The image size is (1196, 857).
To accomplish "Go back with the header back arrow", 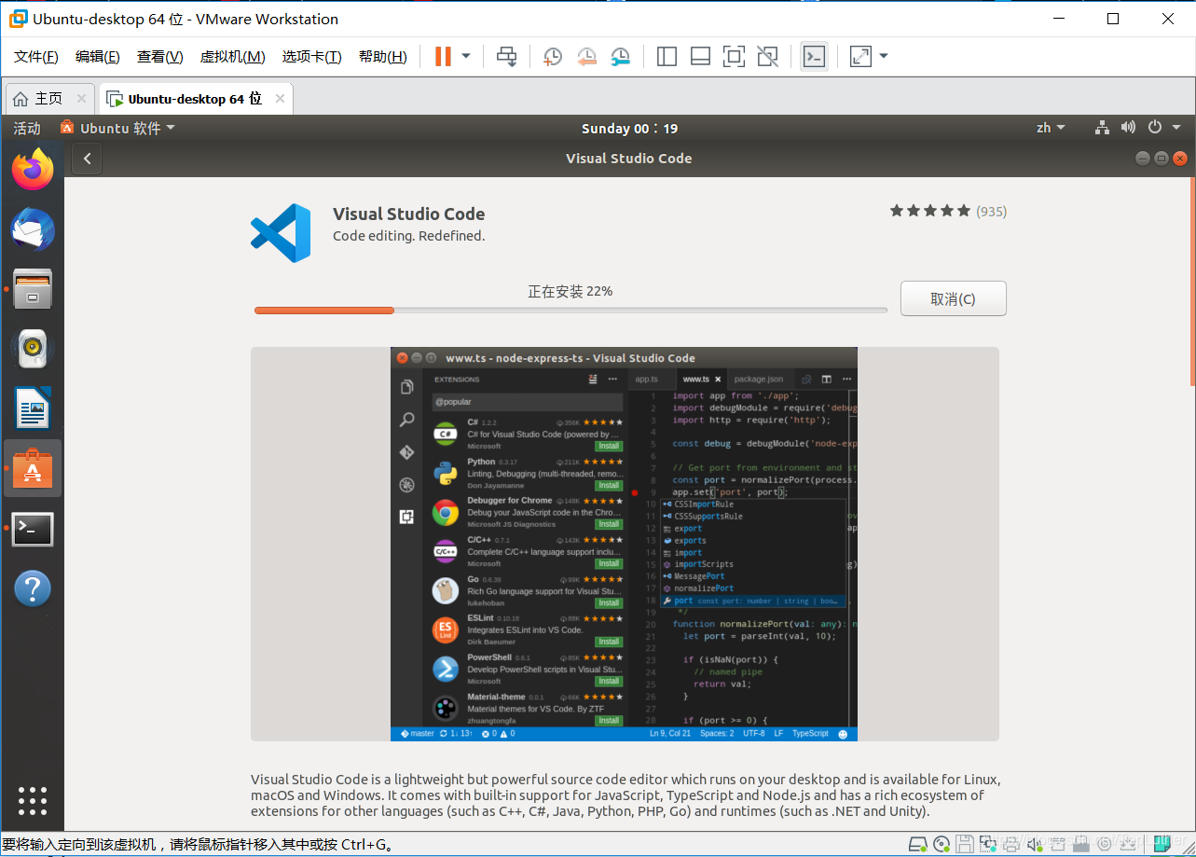I will [87, 159].
